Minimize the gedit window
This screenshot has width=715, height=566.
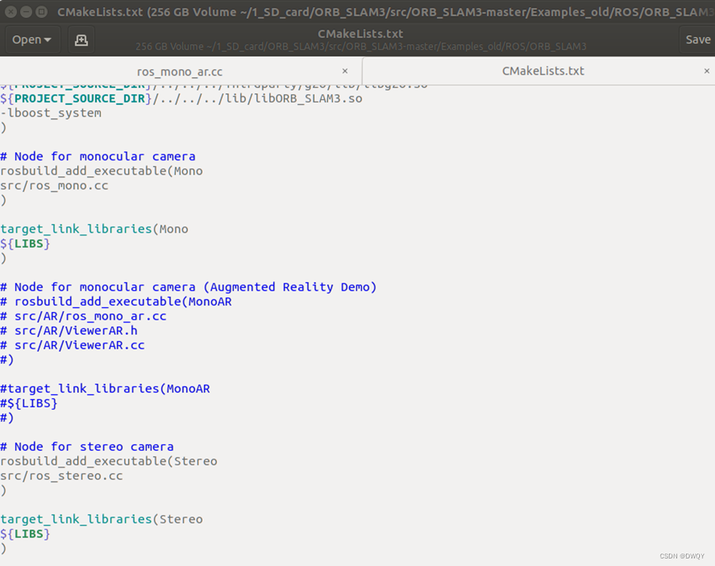tap(26, 12)
